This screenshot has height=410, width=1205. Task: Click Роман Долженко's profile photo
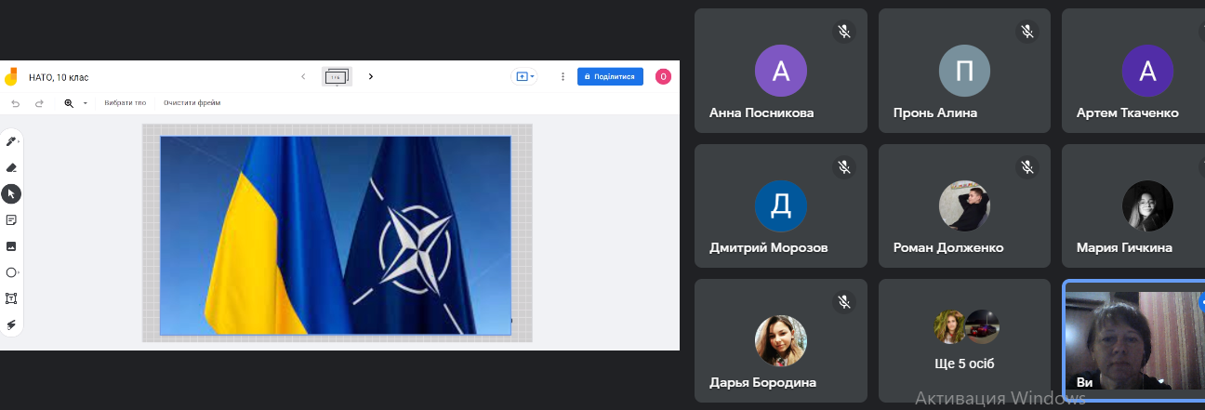point(964,206)
